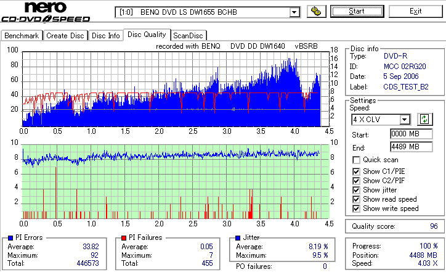This screenshot has width=446, height=272.
Task: Click the Position 4488 MB value
Action: 423,255
